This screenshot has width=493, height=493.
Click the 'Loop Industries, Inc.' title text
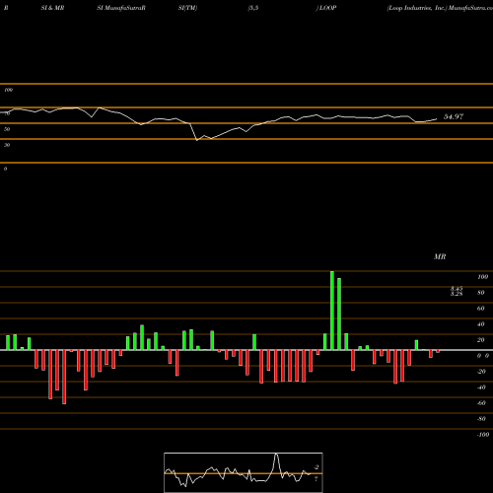pyautogui.click(x=417, y=8)
